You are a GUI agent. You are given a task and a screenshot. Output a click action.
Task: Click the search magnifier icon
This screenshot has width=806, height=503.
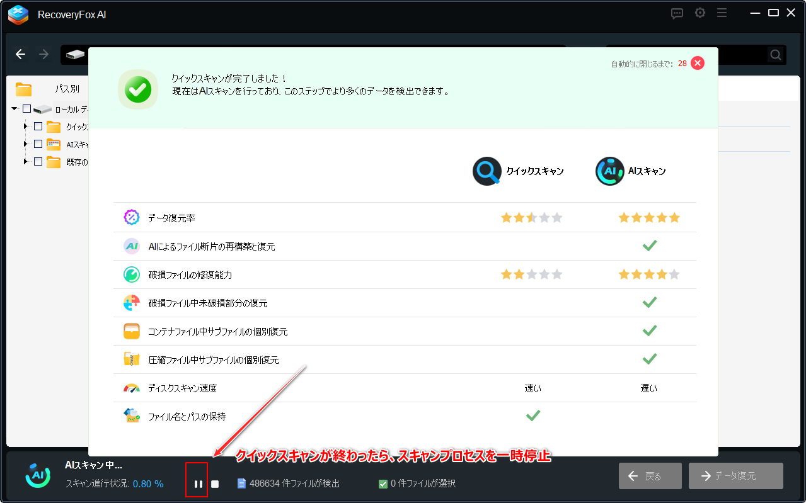click(776, 55)
